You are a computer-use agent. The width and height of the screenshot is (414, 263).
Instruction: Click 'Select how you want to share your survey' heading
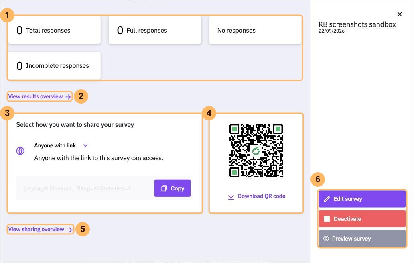coord(75,125)
